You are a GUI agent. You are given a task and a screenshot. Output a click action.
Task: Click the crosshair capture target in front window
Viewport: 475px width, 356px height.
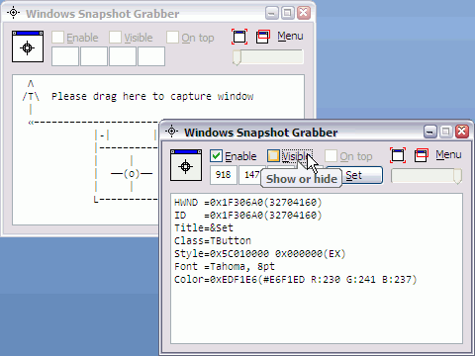[186, 165]
